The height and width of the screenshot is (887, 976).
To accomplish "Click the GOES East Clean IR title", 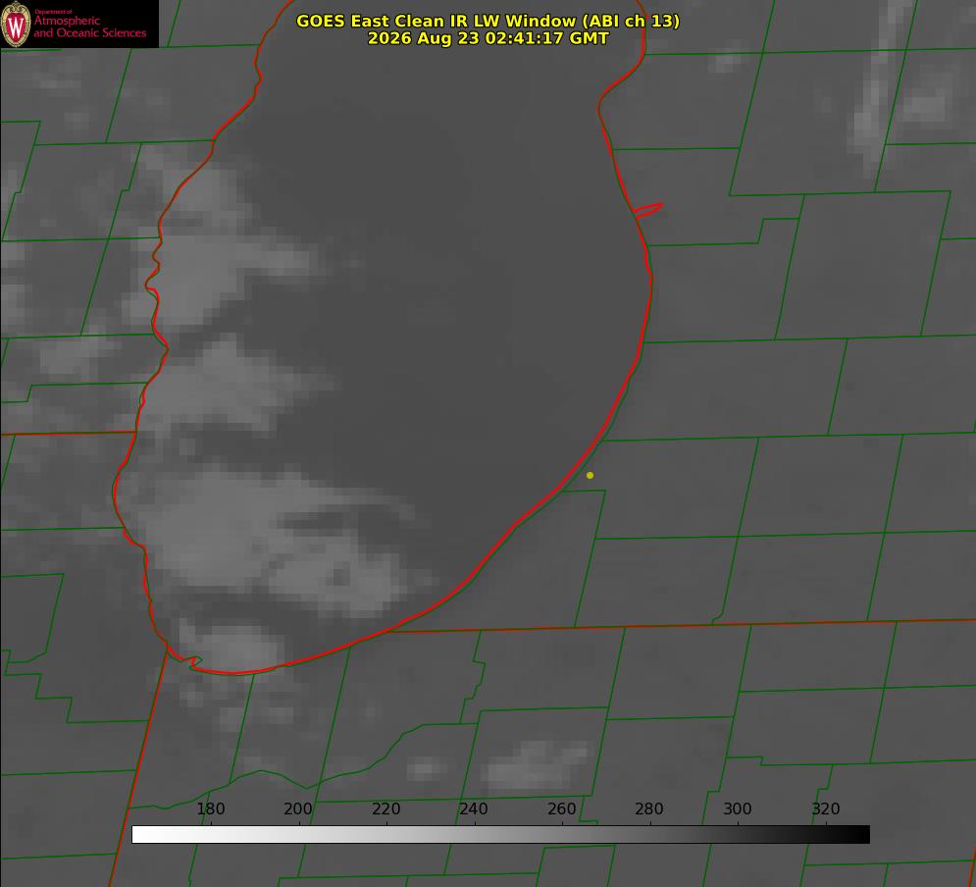I will point(488,21).
